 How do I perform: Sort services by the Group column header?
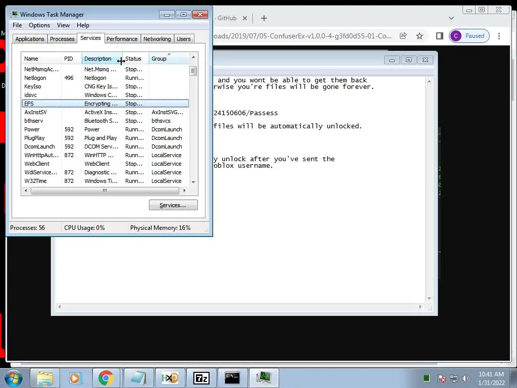[169, 59]
